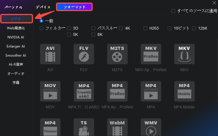This screenshot has width=218, height=136.
Task: Select the Smoother AI category
Action: click(x=16, y=55)
